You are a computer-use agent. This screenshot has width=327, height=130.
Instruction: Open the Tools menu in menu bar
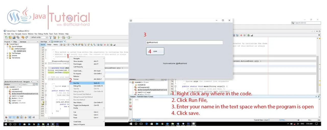coord(56,34)
